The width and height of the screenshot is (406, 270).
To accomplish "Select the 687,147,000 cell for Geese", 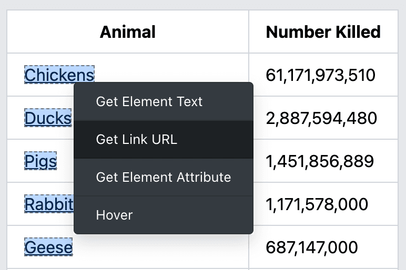I will pos(312,247).
